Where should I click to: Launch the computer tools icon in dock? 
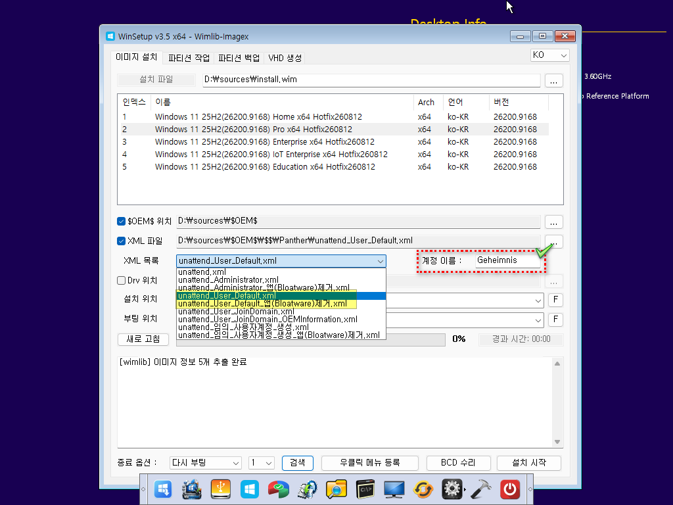tap(191, 489)
